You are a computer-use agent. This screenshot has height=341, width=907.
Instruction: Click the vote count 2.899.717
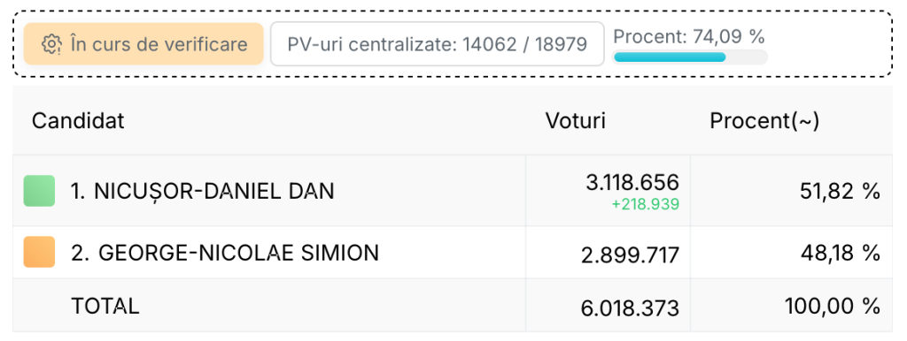tap(630, 254)
